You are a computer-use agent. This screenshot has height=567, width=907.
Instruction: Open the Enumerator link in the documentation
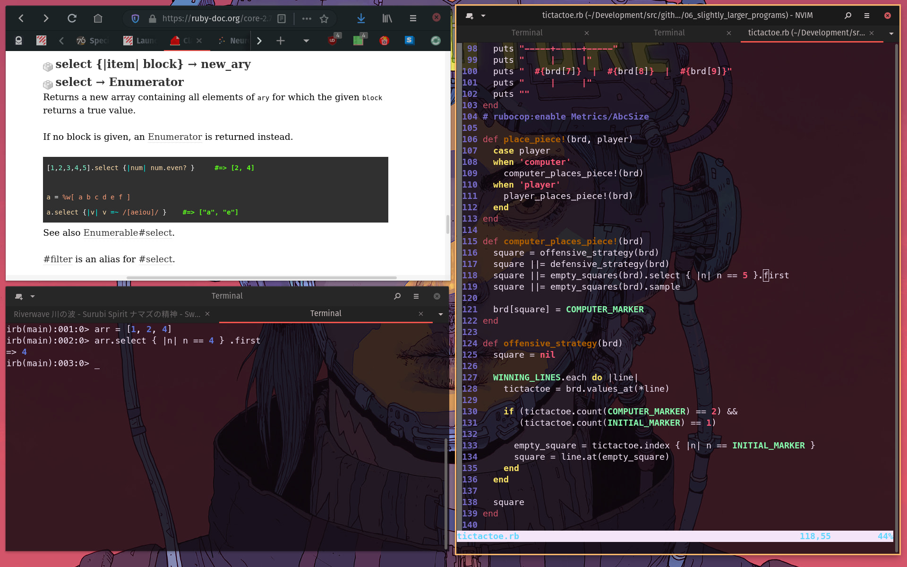point(175,137)
